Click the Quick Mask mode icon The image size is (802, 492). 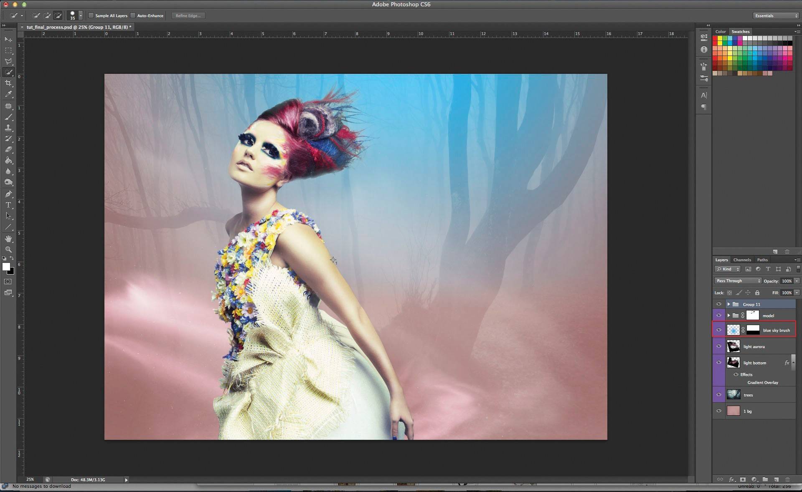pos(8,282)
